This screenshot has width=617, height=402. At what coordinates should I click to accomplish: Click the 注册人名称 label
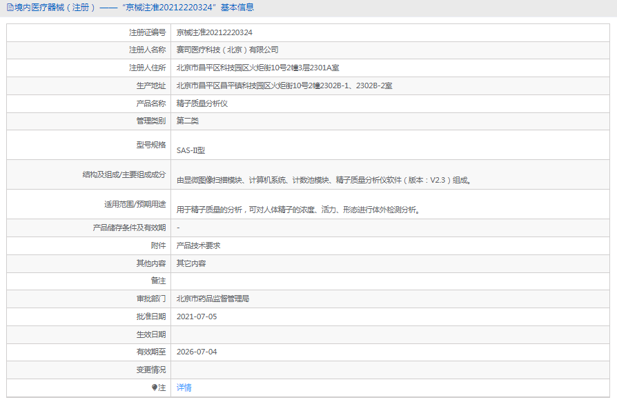[x=148, y=50]
